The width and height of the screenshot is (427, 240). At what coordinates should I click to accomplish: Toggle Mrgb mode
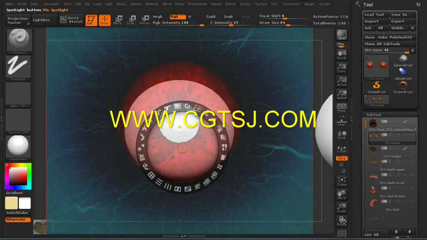coord(157,17)
